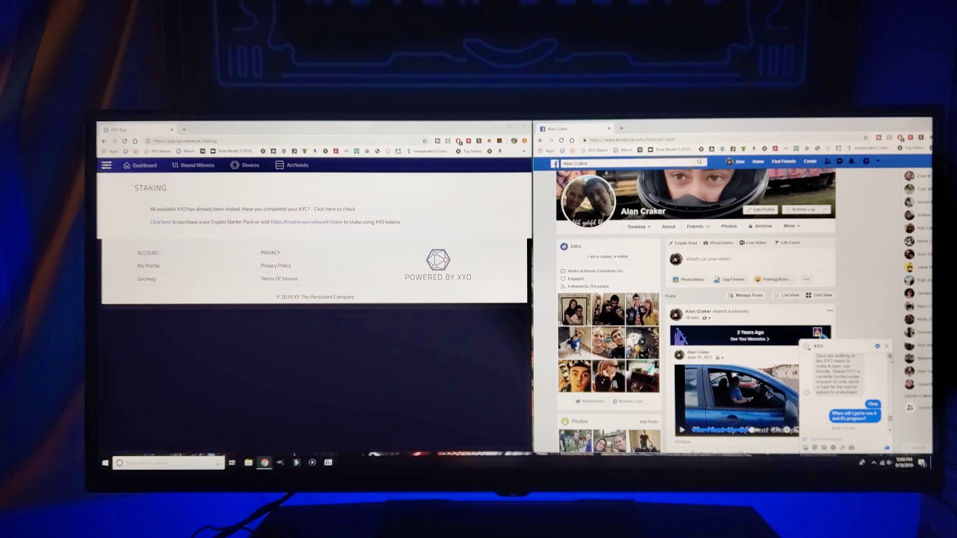Click the Facebook logo in the blue bar
Image resolution: width=957 pixels, height=538 pixels.
click(555, 163)
